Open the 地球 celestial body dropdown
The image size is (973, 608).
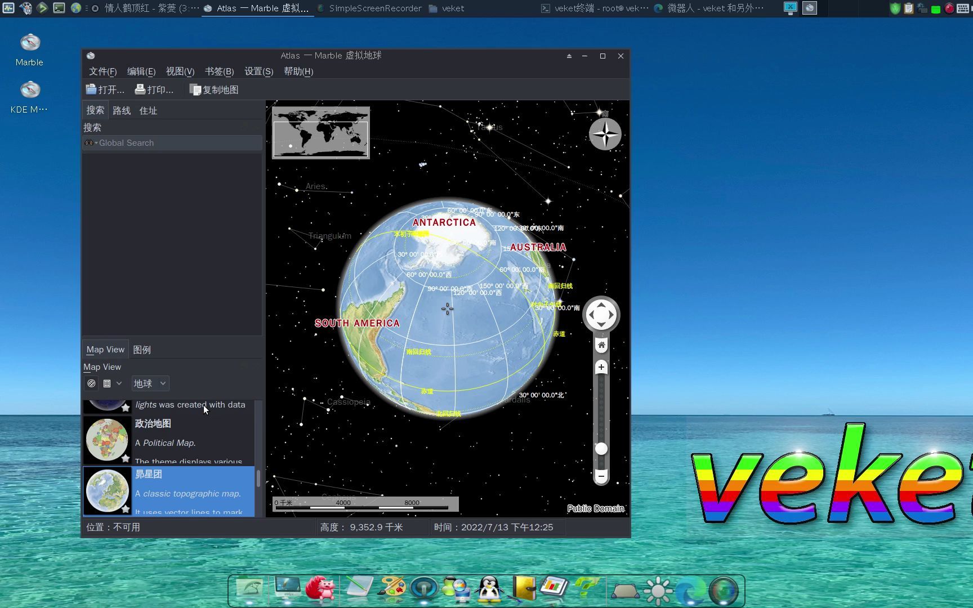pyautogui.click(x=150, y=383)
